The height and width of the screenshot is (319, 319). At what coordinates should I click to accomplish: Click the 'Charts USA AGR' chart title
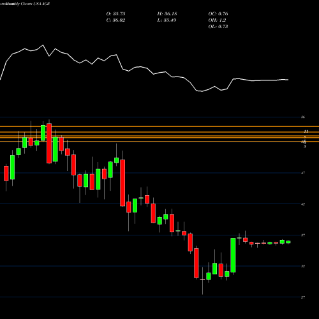tap(35, 4)
